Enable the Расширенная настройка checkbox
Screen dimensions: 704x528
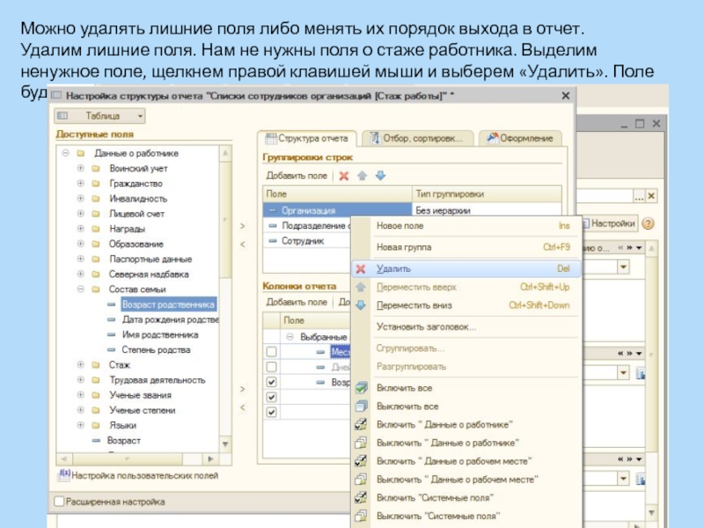point(60,502)
